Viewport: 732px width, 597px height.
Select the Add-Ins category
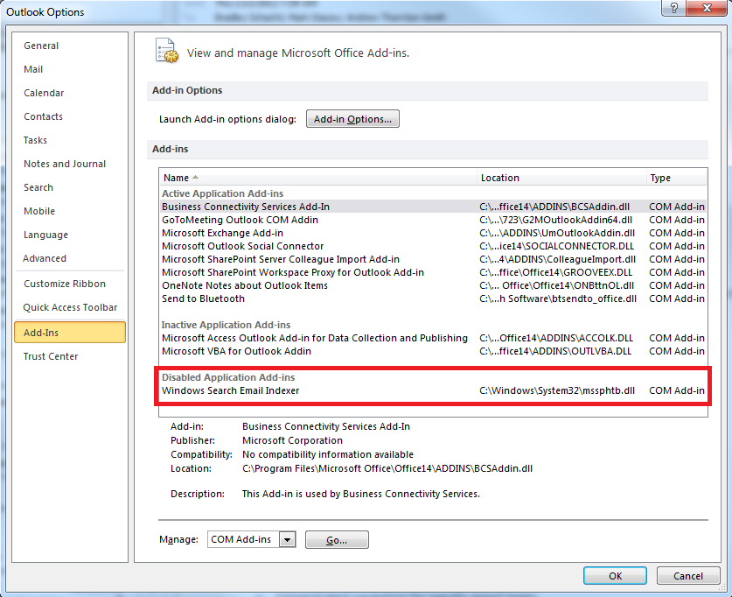coord(70,332)
